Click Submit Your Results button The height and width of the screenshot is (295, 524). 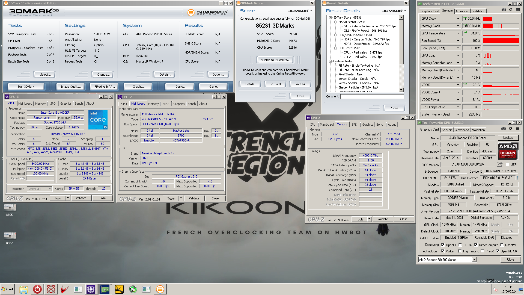275,60
